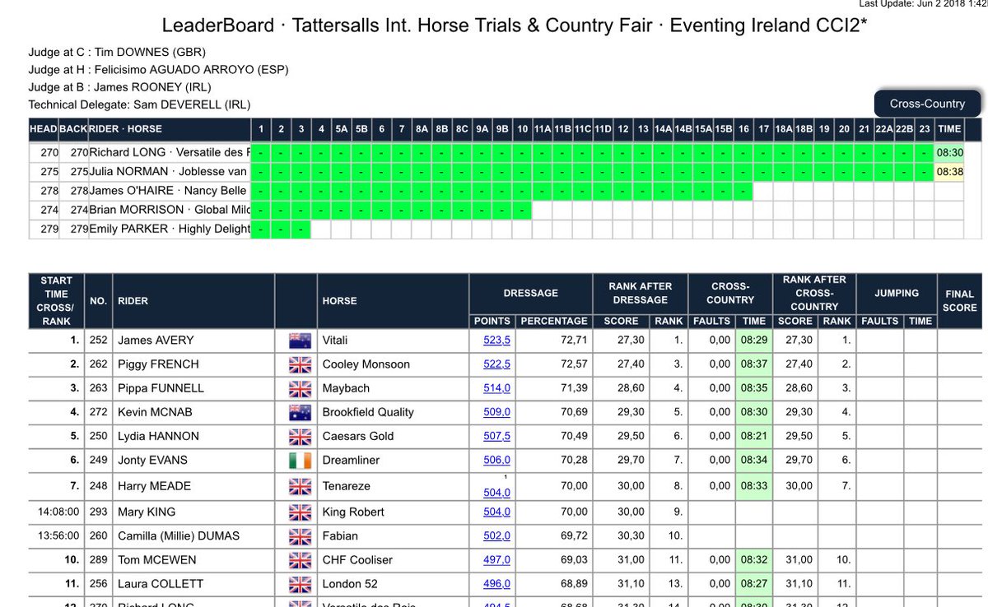Click Laura COLLETT's flag icon
The width and height of the screenshot is (988, 607).
click(x=298, y=583)
